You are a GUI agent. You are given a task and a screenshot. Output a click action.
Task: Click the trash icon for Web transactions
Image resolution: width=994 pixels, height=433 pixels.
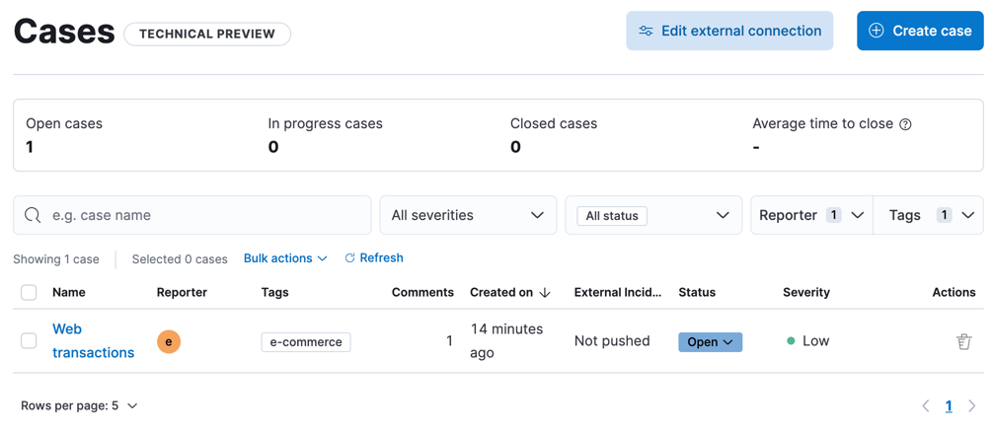click(x=963, y=341)
